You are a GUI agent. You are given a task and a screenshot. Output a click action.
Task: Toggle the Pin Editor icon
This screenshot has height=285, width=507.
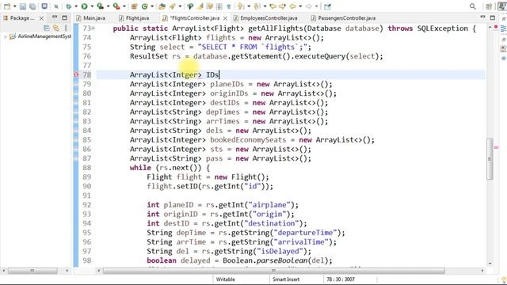[327, 6]
